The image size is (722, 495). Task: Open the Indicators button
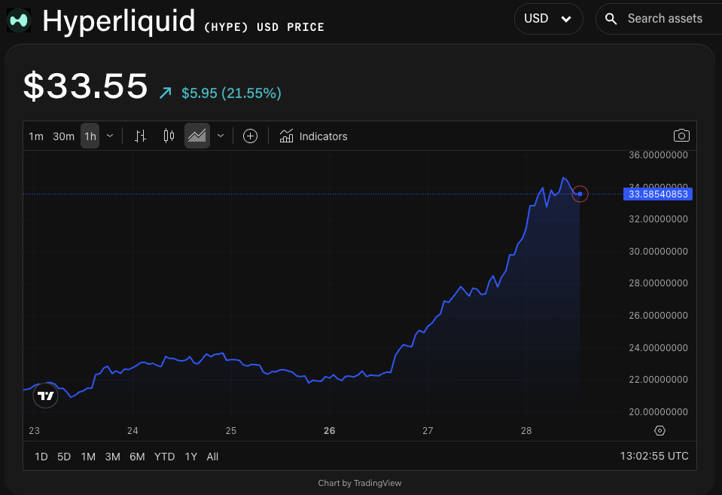click(314, 136)
